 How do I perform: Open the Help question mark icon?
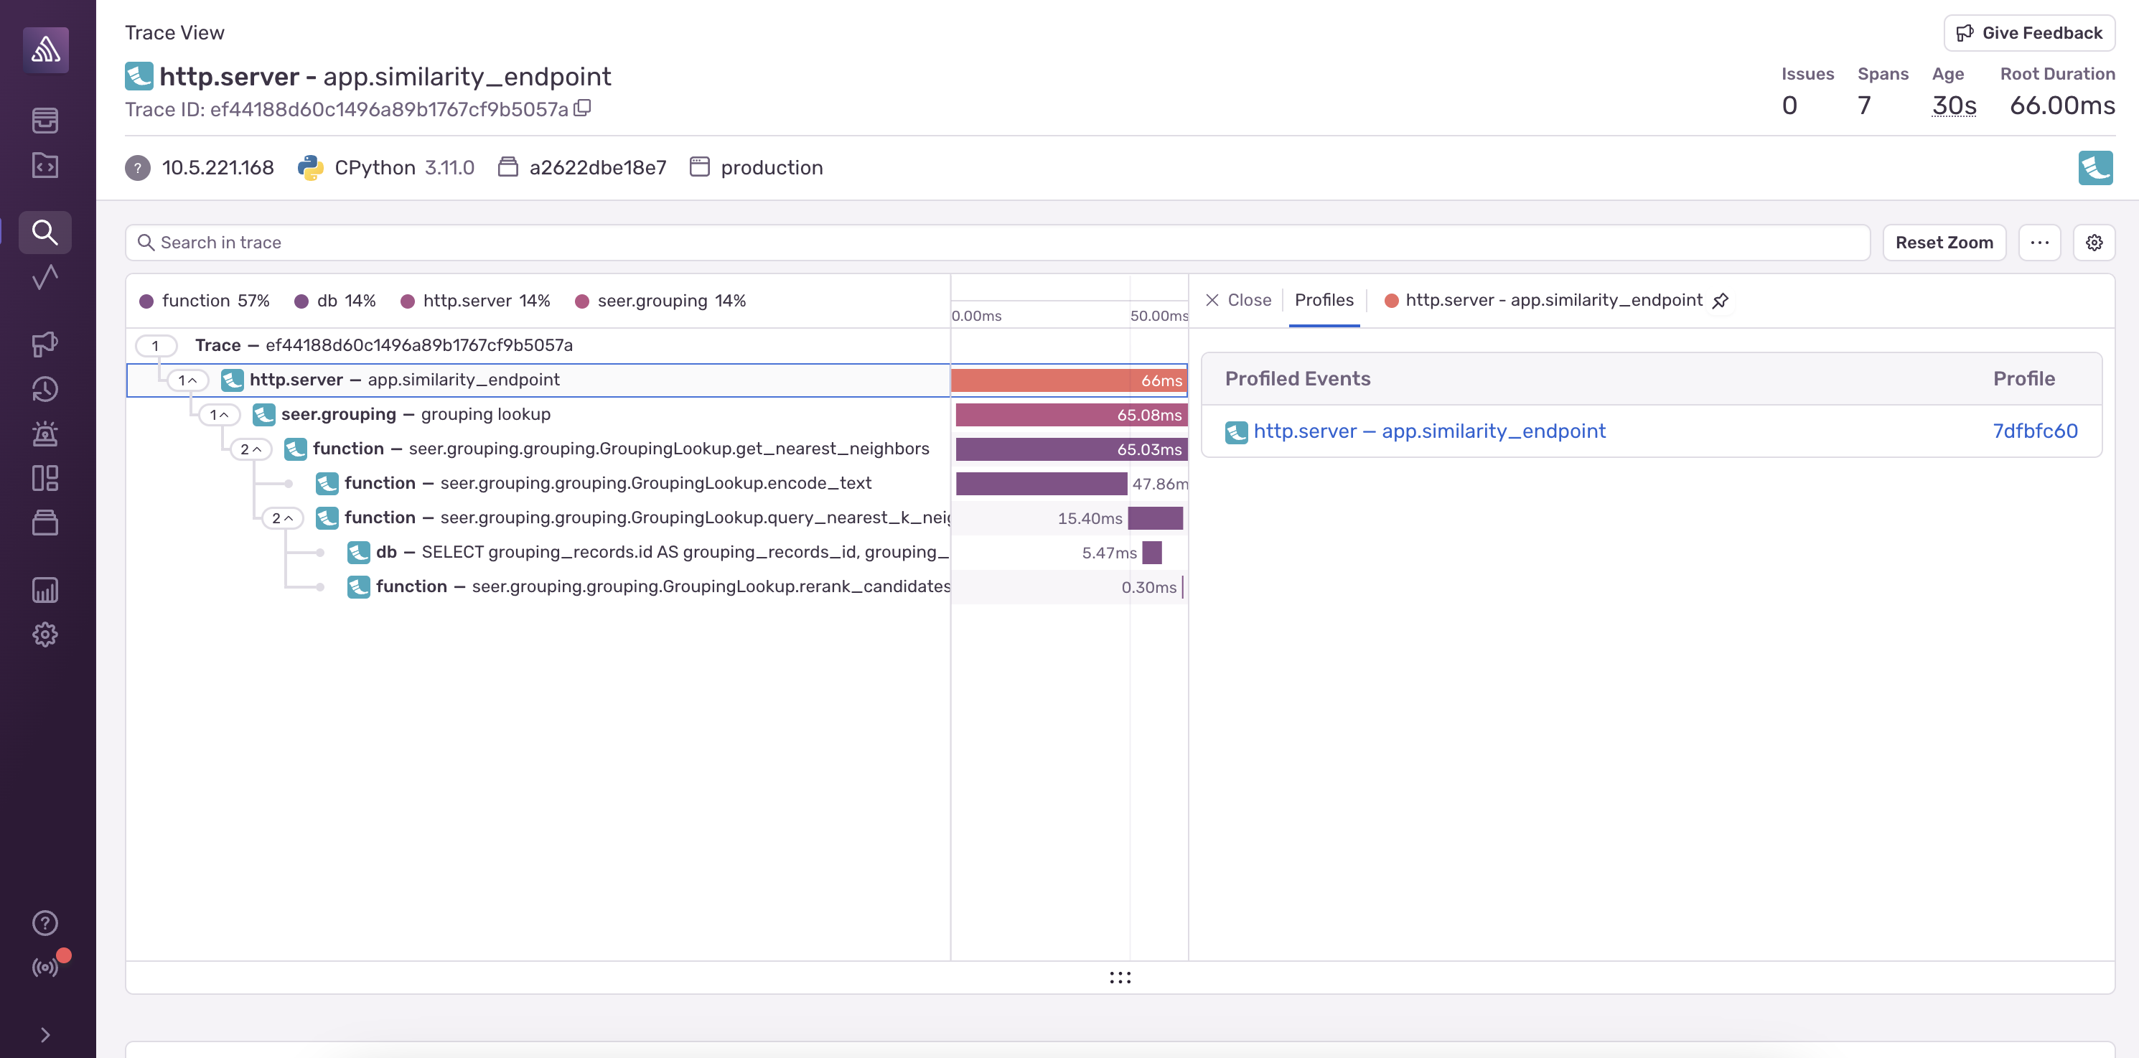tap(45, 922)
